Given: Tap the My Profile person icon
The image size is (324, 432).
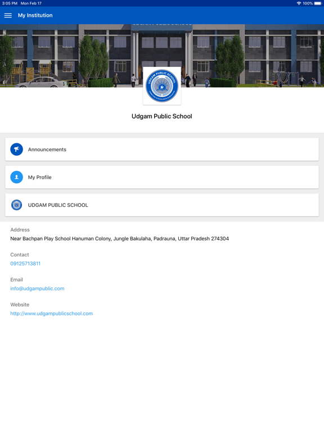Looking at the screenshot, I should pos(16,177).
